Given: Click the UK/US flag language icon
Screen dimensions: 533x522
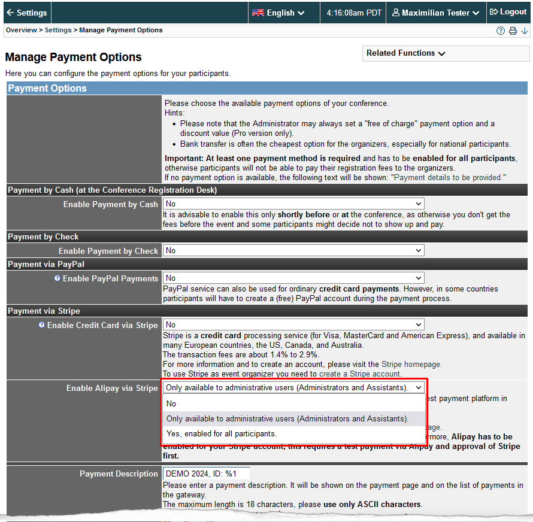Looking at the screenshot, I should click(258, 13).
